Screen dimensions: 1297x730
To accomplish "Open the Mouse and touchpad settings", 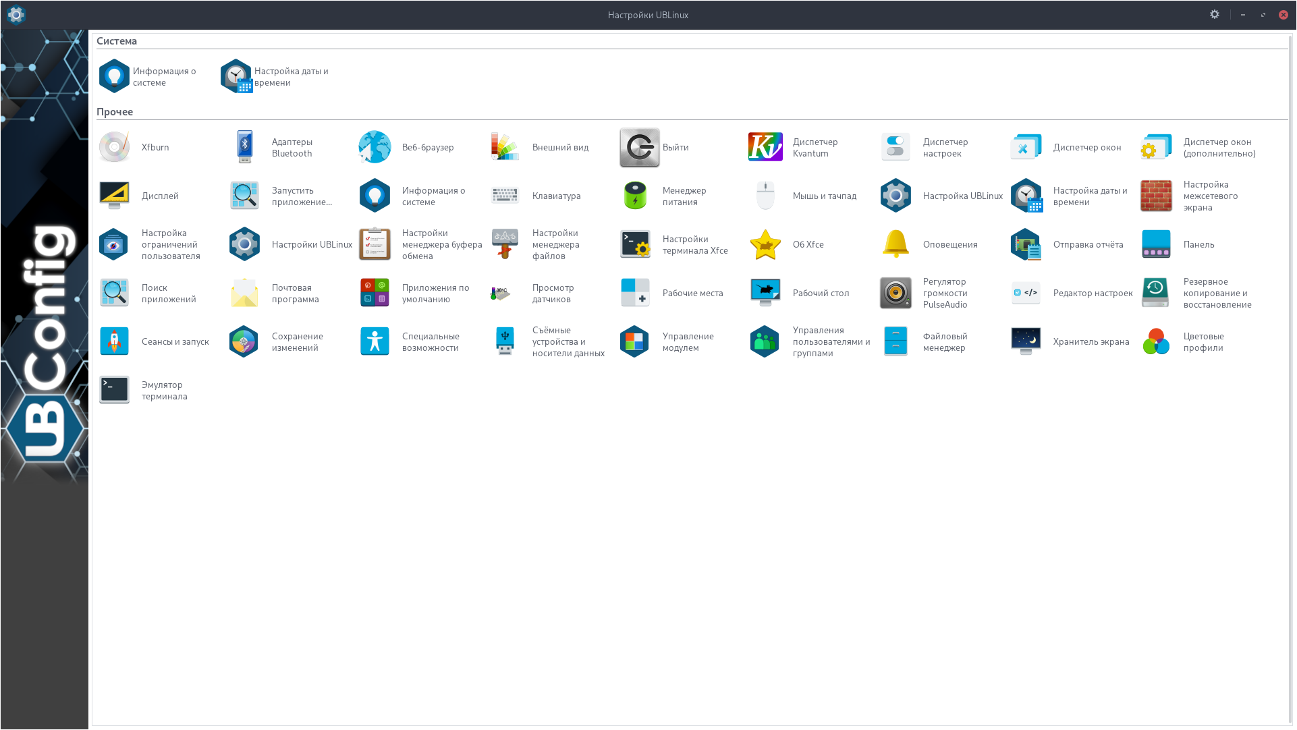I will [765, 196].
